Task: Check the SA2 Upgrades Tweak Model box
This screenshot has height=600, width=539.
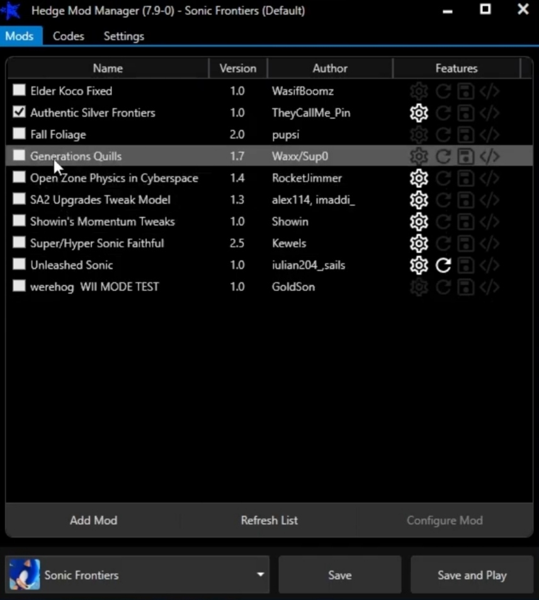Action: [x=19, y=199]
